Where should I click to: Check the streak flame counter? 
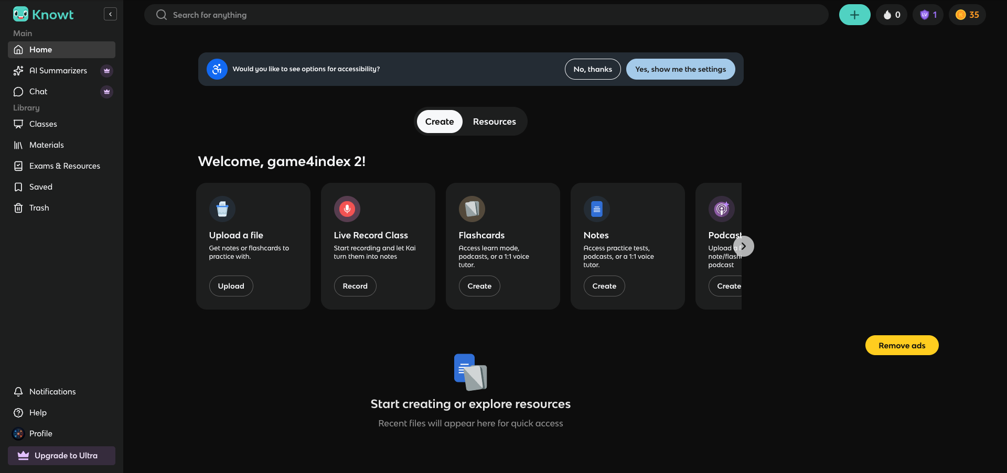891,15
